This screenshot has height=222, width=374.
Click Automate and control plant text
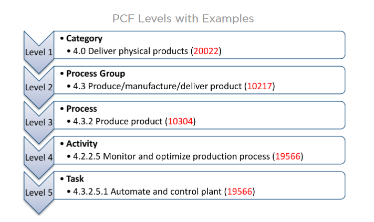(x=166, y=192)
